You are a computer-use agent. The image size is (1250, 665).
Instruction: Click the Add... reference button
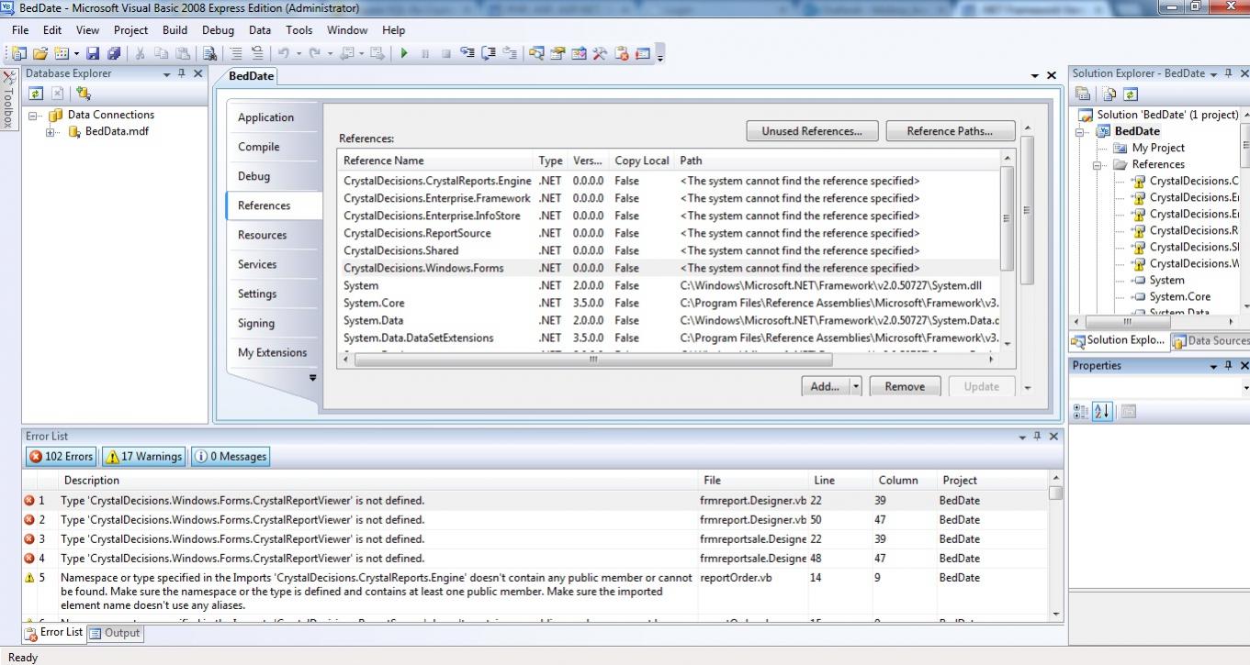[x=825, y=386]
